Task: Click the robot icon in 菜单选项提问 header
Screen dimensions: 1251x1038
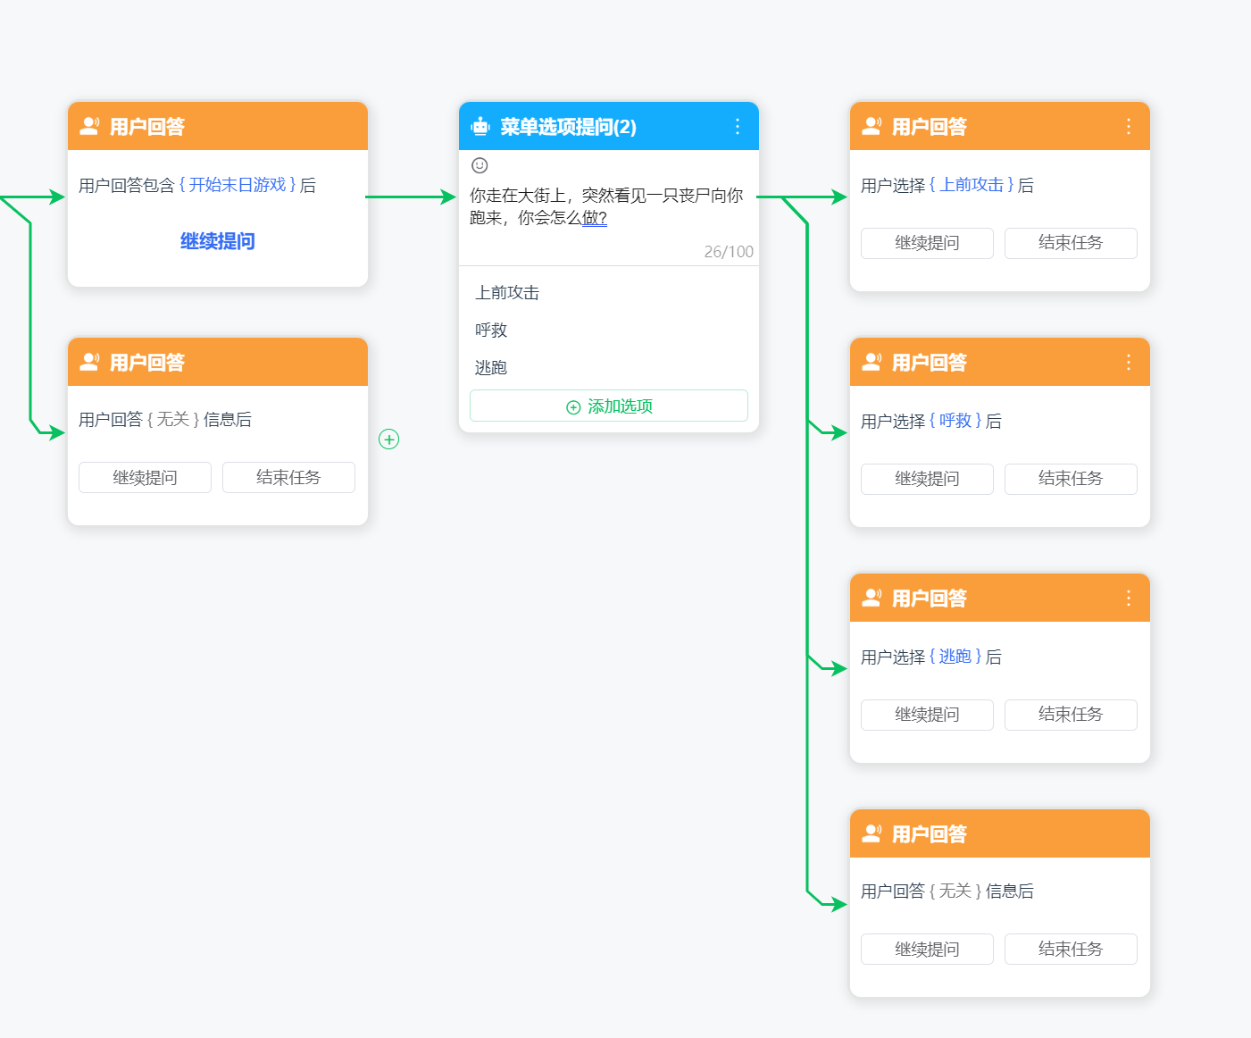Action: (480, 127)
